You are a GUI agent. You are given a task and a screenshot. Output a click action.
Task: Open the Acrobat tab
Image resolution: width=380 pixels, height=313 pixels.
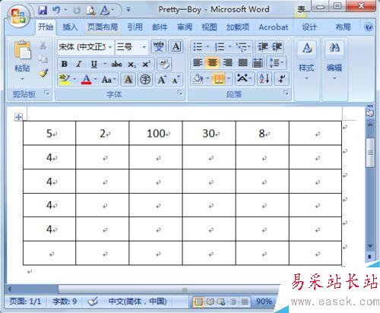pos(274,27)
